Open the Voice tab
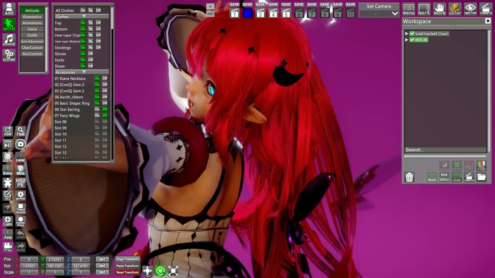Viewport: 495px width, 278px height. point(32,29)
